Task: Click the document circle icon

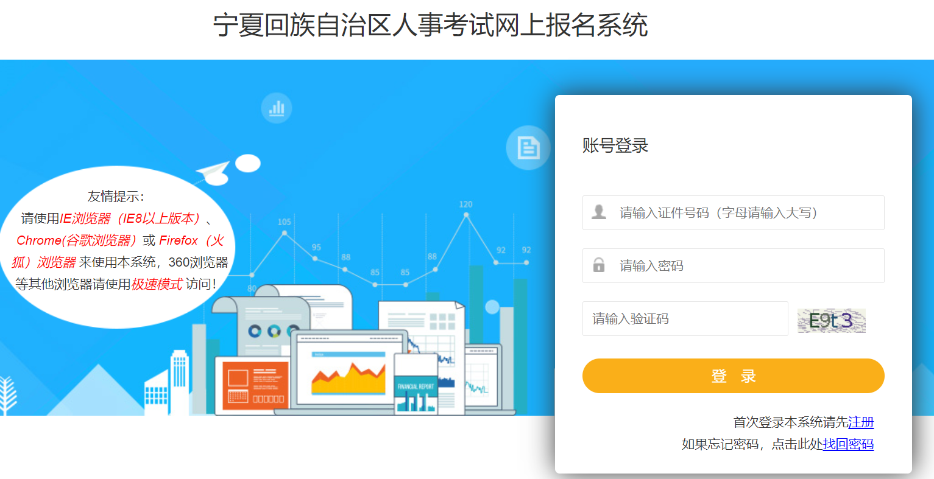Action: click(528, 147)
